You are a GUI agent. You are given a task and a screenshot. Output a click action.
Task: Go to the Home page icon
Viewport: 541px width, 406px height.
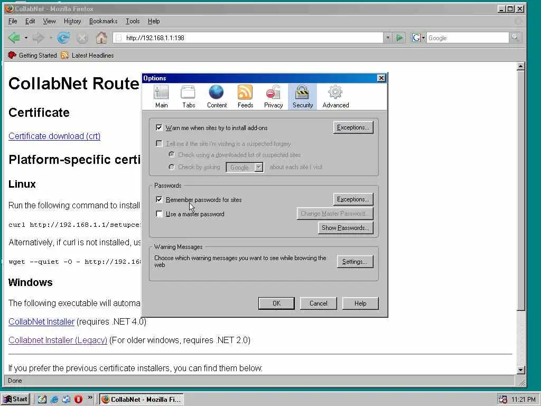101,38
